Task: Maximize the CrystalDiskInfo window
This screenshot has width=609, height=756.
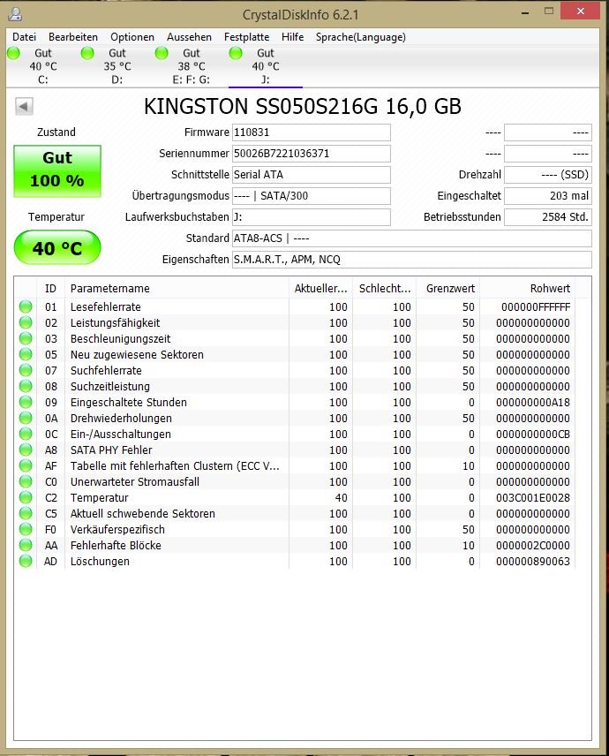Action: [x=549, y=11]
